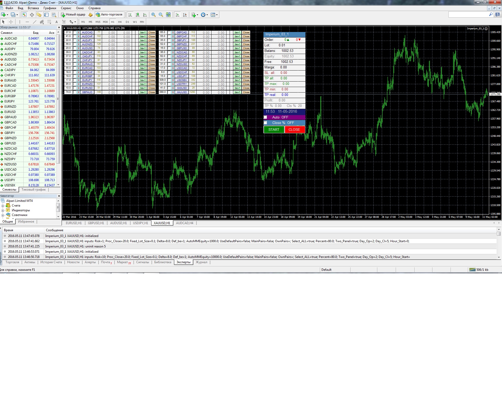The width and height of the screenshot is (502, 410).
Task: Zoom out on the chart
Action: 161,15
